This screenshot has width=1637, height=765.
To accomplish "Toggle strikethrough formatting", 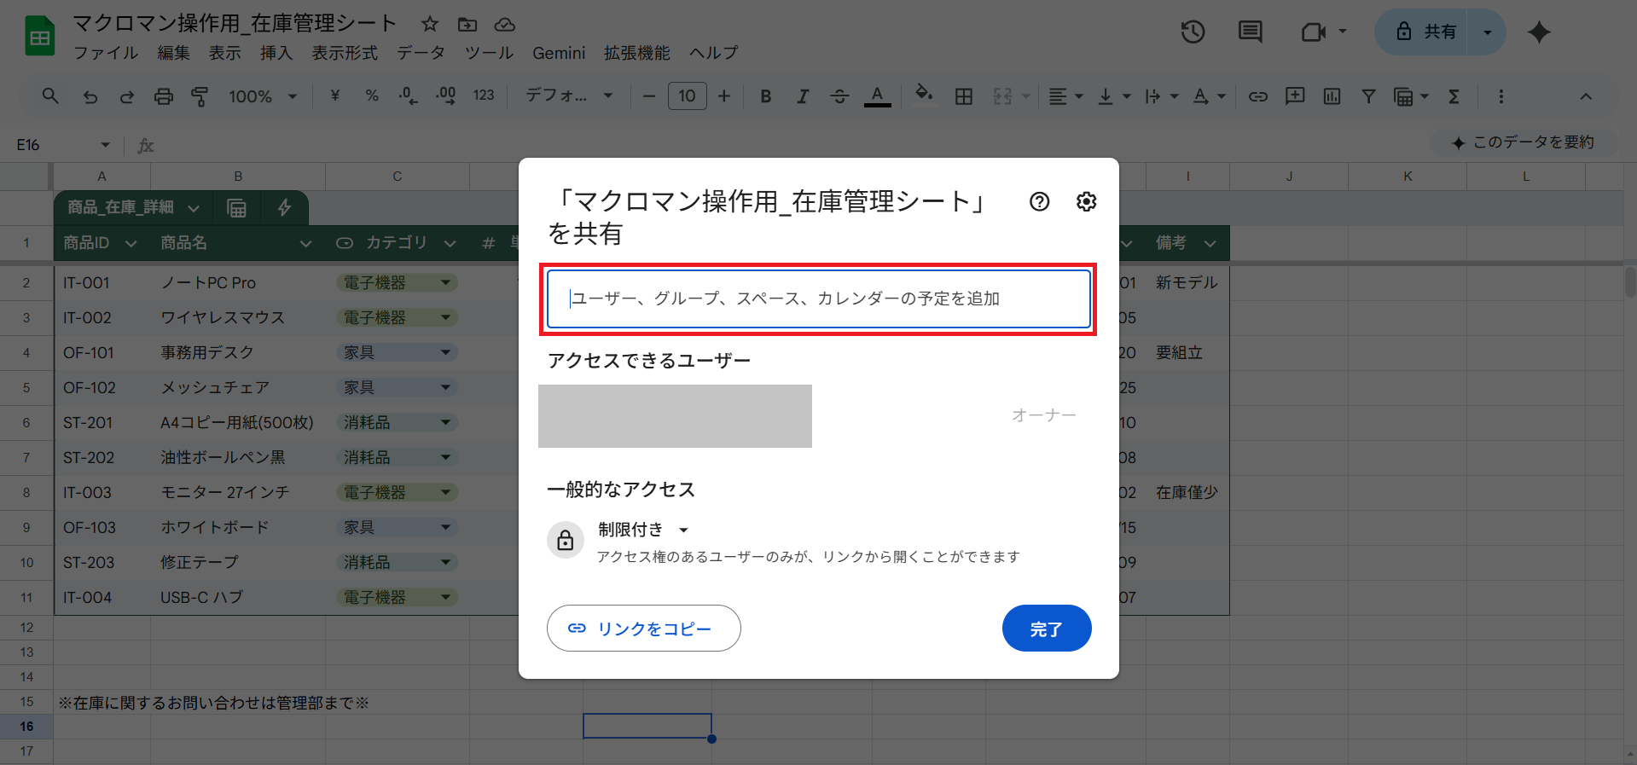I will (x=839, y=96).
